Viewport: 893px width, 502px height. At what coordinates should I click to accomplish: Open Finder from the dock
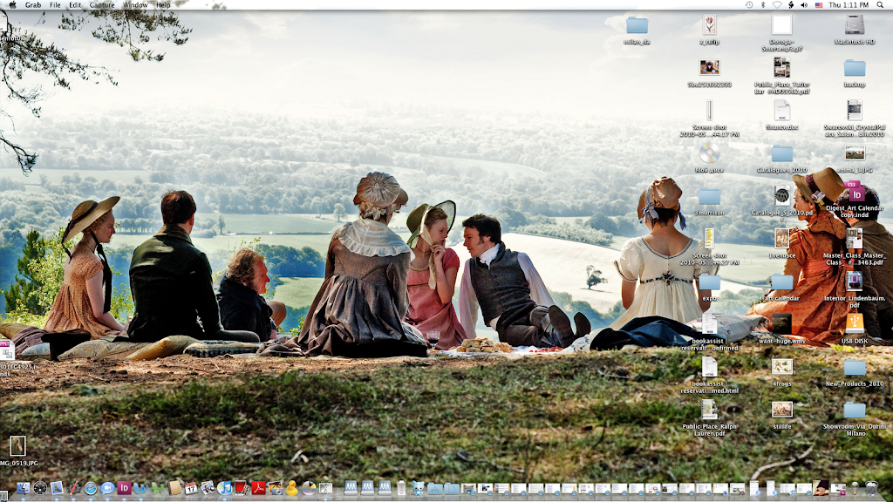point(23,488)
